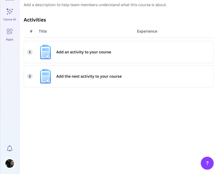218x174 pixels.
Task: Open the Apps grid icon in sidebar
Action: [x=10, y=31]
